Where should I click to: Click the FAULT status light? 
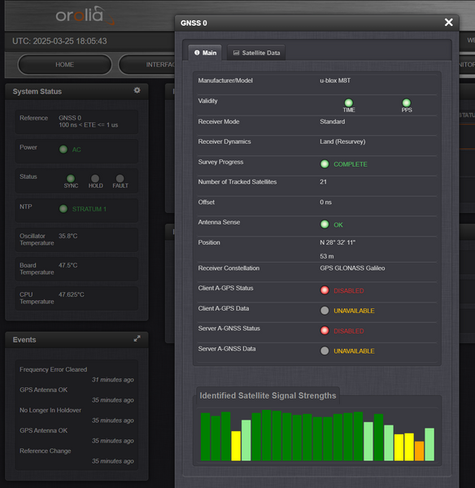(x=120, y=178)
